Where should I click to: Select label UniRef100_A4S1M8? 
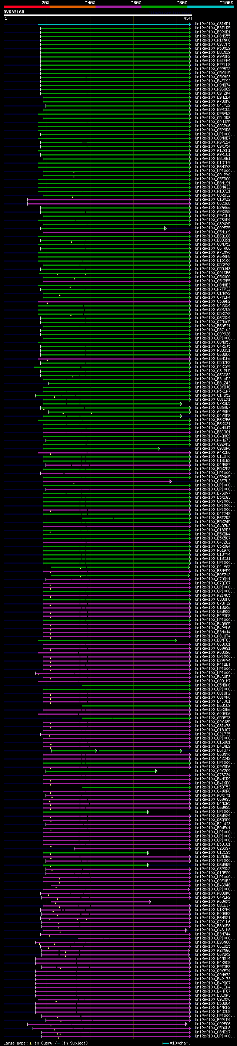click(212, 930)
